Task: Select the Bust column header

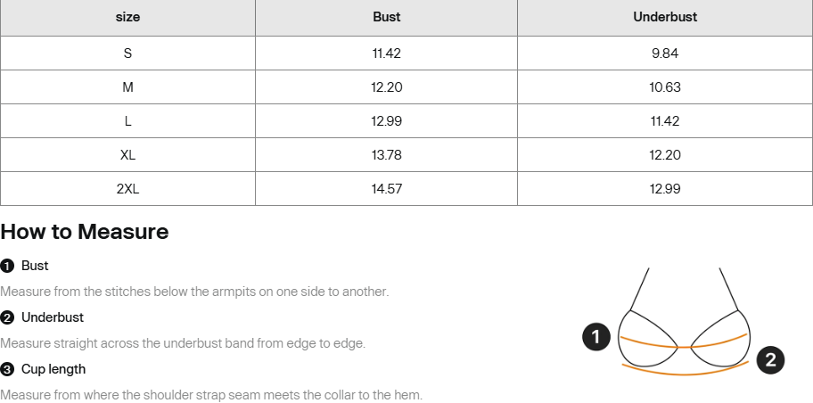Action: pos(386,17)
